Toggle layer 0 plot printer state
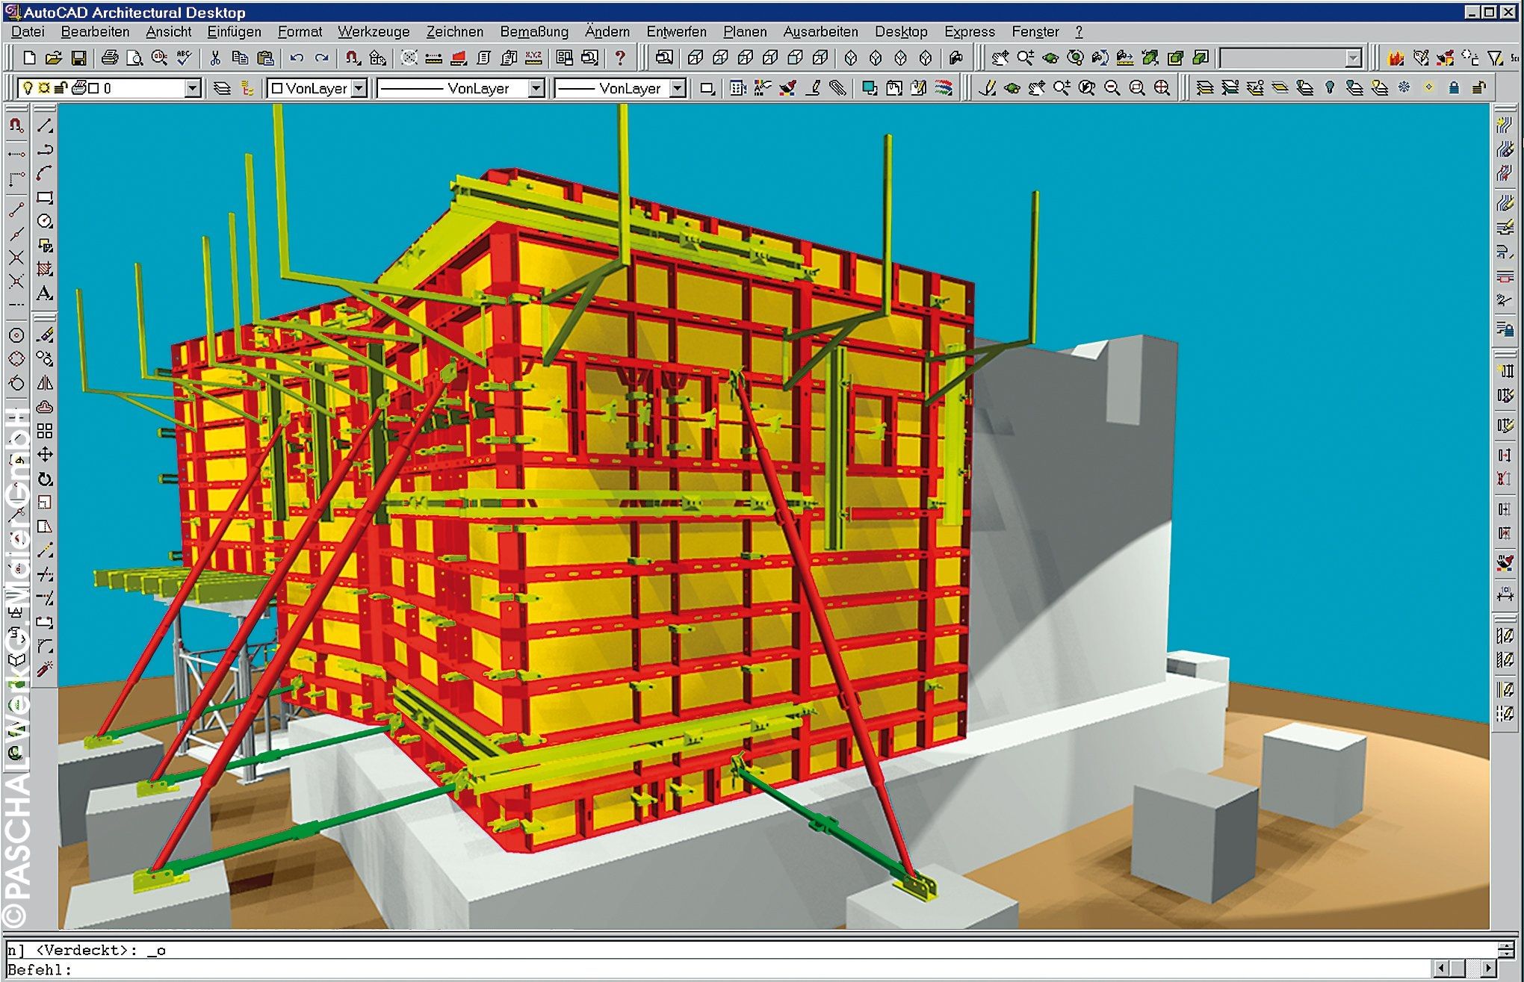The image size is (1524, 982). (78, 88)
